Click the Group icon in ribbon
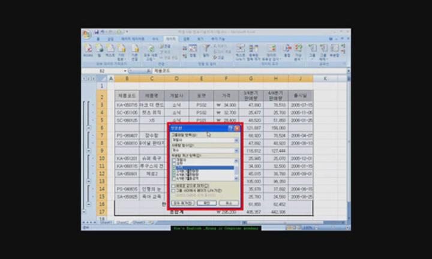 312,52
